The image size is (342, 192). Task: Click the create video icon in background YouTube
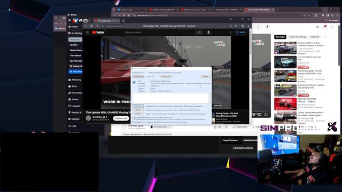point(317,27)
